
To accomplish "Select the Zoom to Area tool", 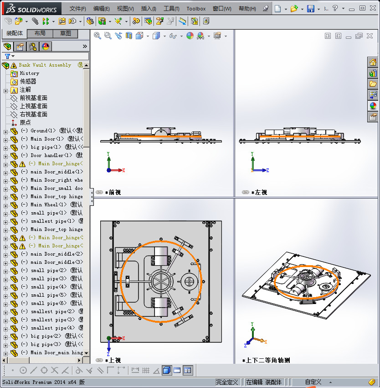I will point(108,36).
